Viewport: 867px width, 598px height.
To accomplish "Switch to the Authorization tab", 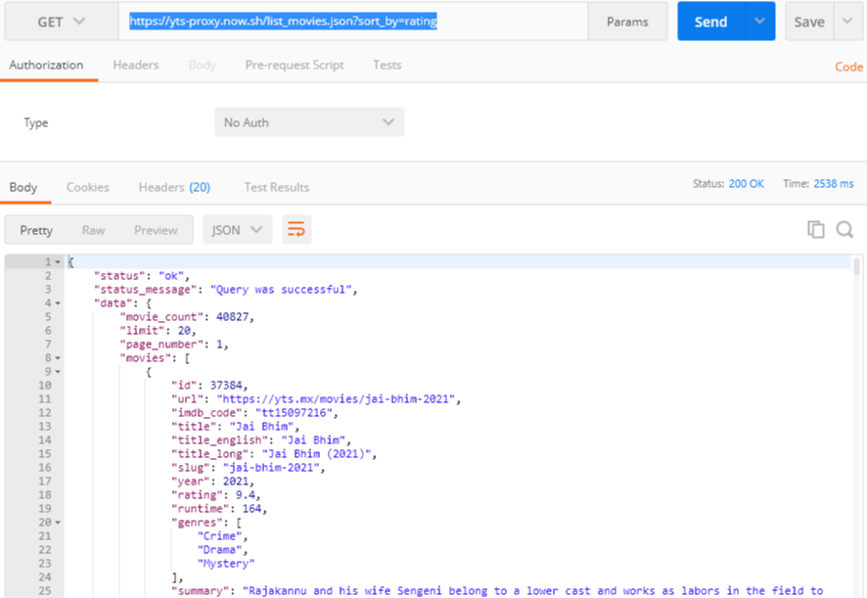I will [x=46, y=66].
